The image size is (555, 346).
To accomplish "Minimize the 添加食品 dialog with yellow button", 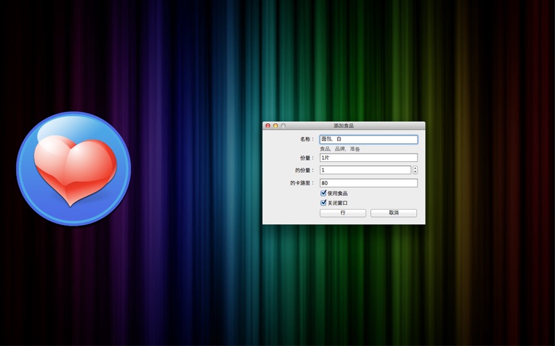I will coord(275,126).
